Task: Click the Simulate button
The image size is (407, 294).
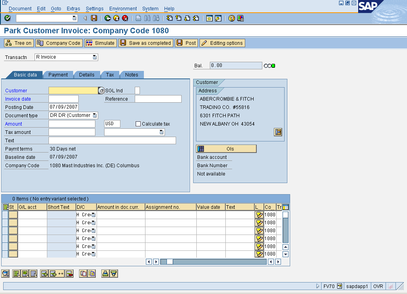Action: point(101,43)
